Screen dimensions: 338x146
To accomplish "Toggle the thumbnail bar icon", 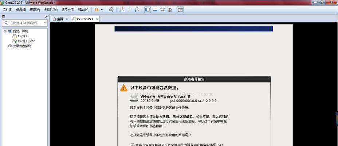I will pyautogui.click(x=155, y=10).
